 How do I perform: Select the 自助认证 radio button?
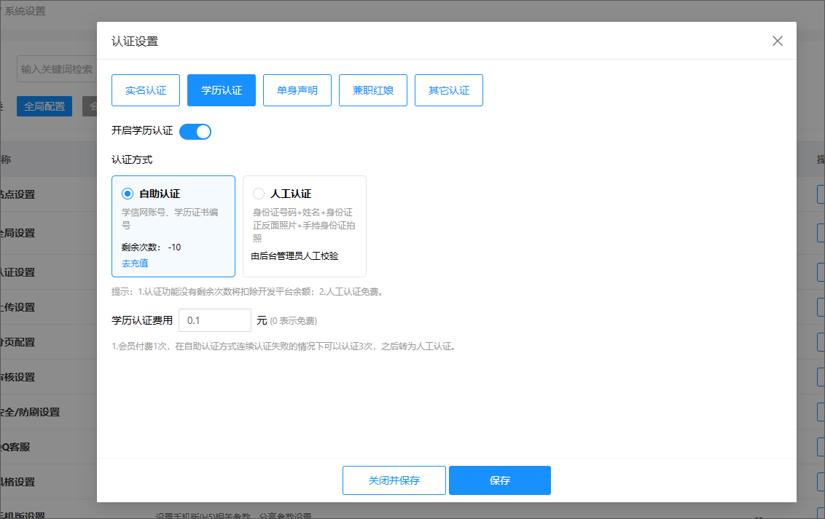[x=128, y=194]
